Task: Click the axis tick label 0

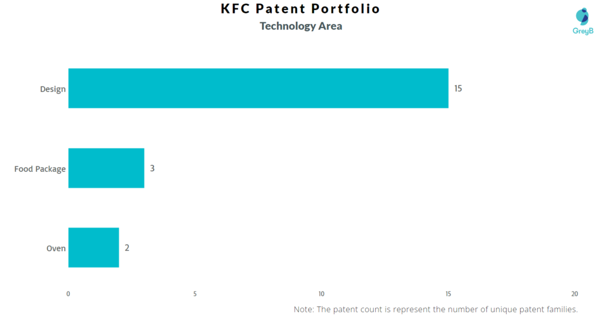Action: (68, 294)
